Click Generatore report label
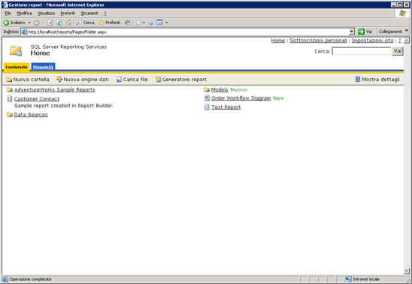The width and height of the screenshot is (412, 284). coord(184,80)
